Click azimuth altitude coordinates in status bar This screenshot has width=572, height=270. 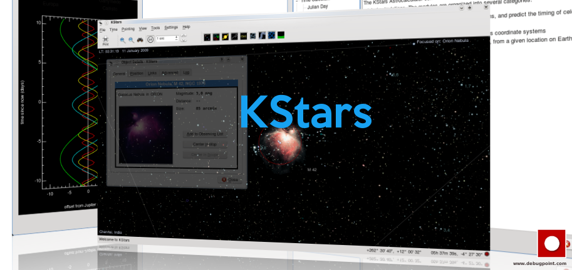394,252
